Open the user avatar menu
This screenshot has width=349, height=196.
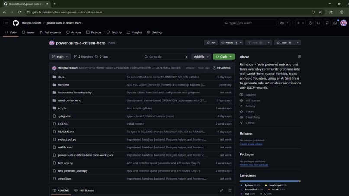pyautogui.click(x=344, y=23)
